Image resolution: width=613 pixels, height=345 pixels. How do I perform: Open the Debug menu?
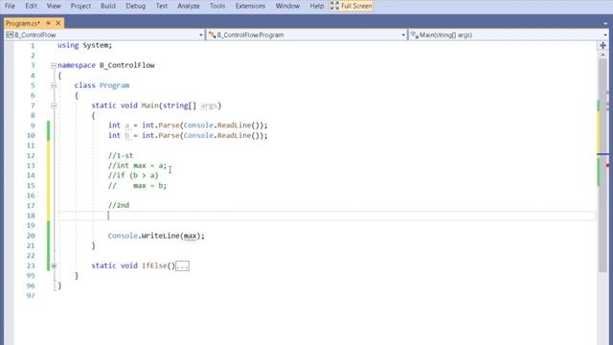pos(136,6)
